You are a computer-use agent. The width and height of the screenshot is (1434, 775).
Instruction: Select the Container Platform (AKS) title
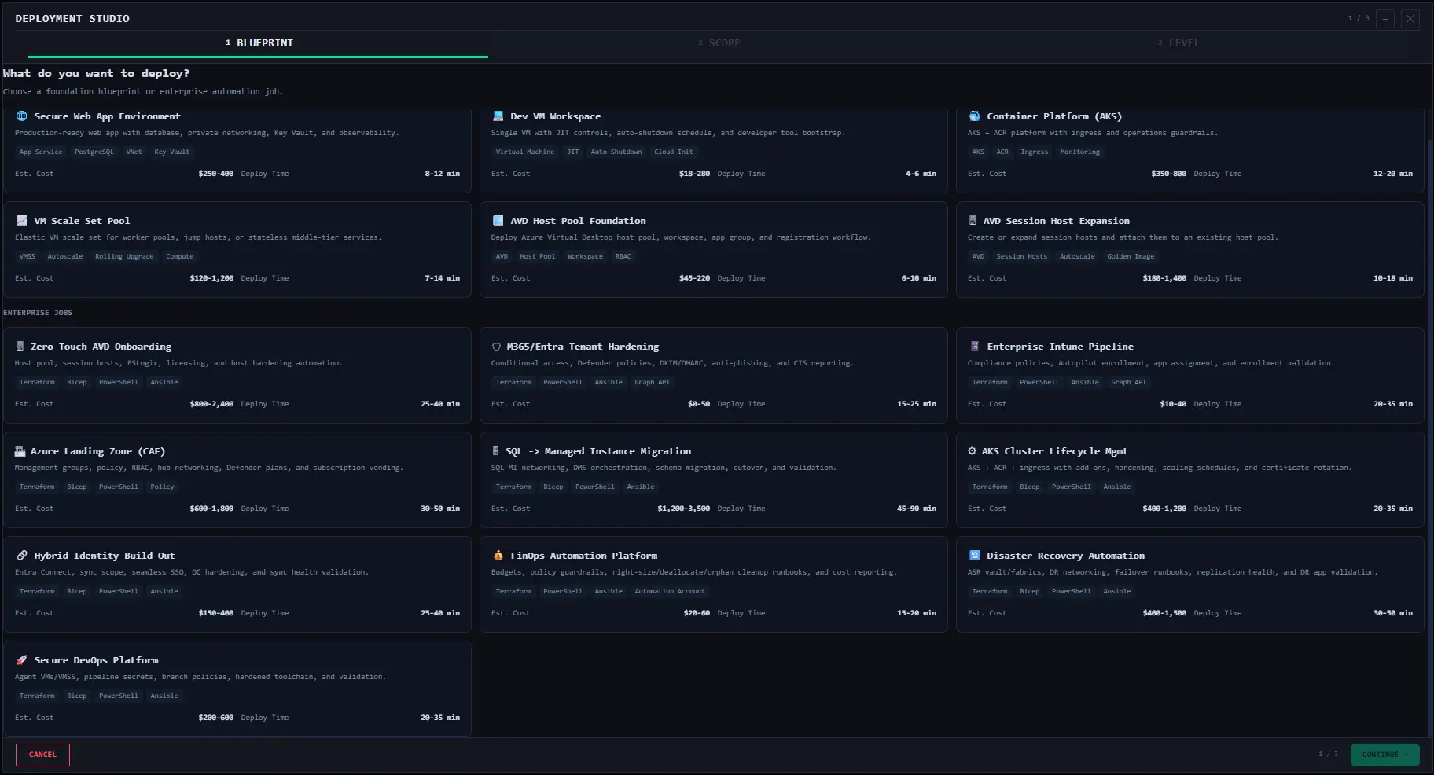pyautogui.click(x=1054, y=116)
